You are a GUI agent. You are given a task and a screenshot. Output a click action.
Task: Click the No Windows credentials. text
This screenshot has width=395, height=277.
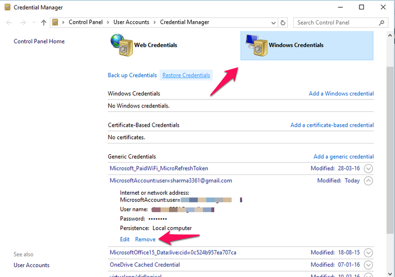tap(139, 106)
